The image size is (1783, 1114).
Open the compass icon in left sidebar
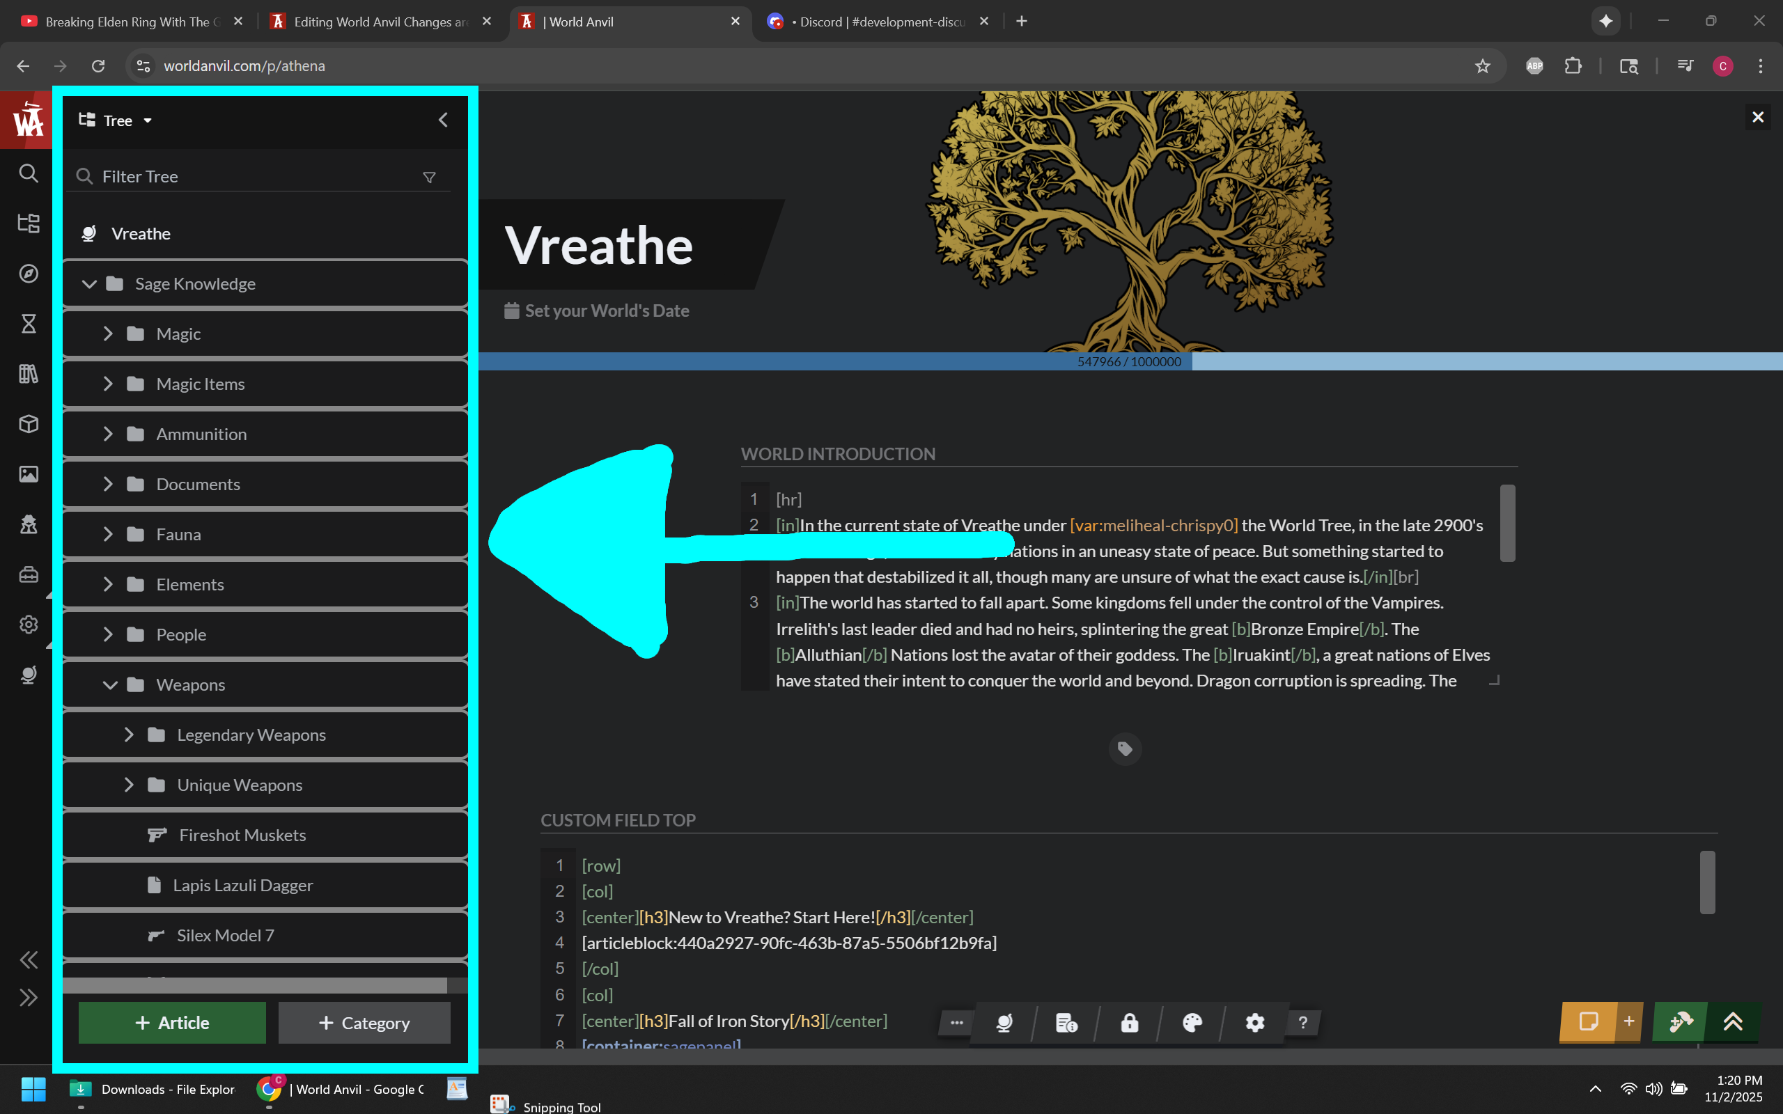(x=28, y=274)
